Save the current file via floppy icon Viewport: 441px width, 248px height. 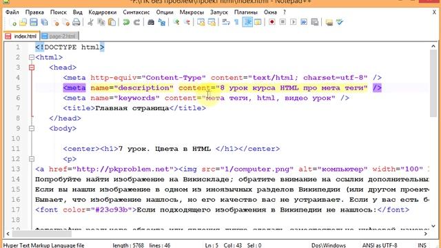[x=34, y=22]
